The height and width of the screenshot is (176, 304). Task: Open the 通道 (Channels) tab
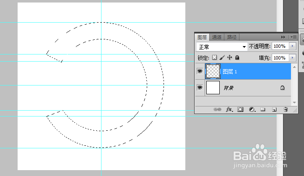[216, 37]
